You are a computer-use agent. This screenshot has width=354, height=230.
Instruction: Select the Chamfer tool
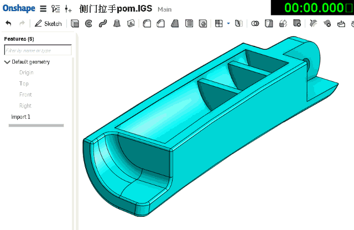tap(161, 23)
